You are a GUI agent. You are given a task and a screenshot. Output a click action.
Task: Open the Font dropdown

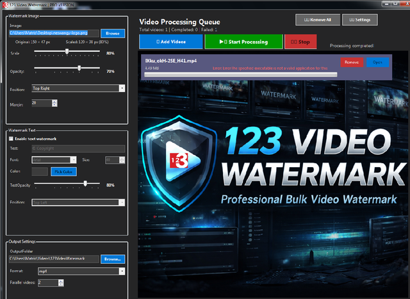(x=54, y=159)
